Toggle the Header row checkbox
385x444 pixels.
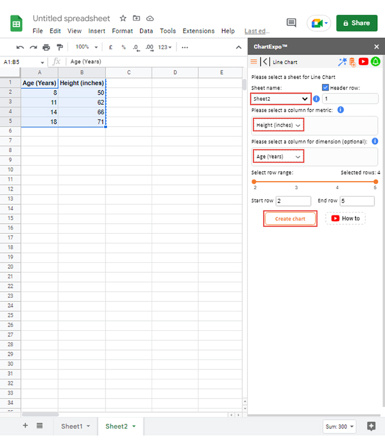[325, 88]
